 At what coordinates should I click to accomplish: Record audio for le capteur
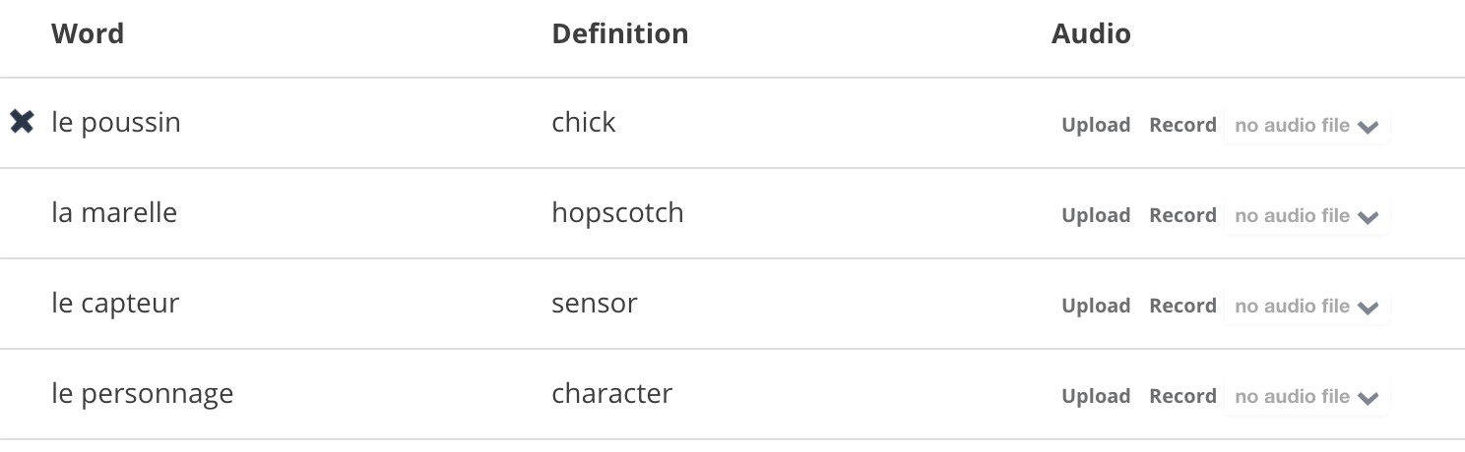click(x=1182, y=307)
